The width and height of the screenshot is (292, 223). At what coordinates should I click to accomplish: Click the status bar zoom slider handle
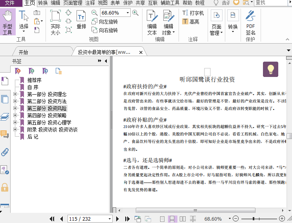254,219
